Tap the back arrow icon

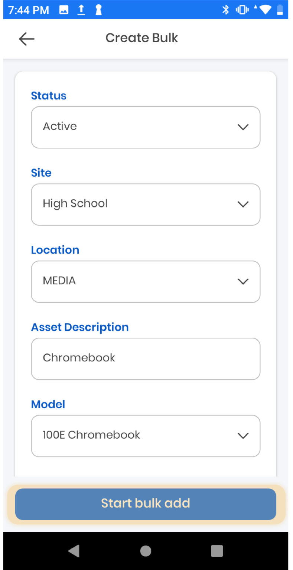[27, 39]
